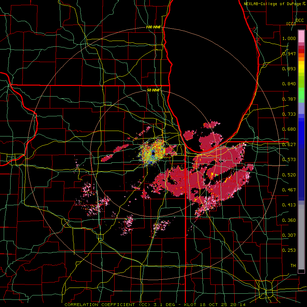
Task: Click the 0.573 legend value
Action: pyautogui.click(x=289, y=160)
